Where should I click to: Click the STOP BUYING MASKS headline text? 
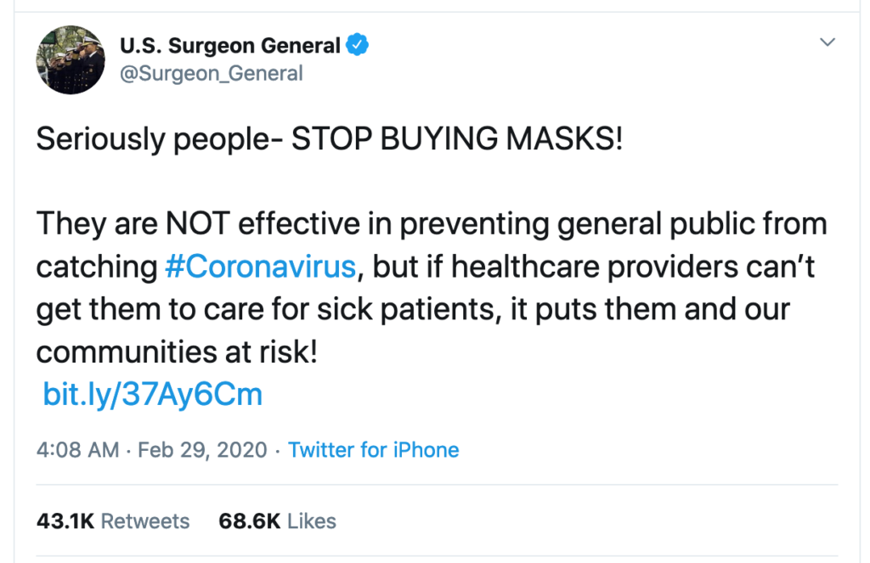[x=457, y=138]
